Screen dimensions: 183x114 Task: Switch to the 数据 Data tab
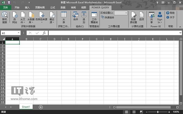click(63, 8)
